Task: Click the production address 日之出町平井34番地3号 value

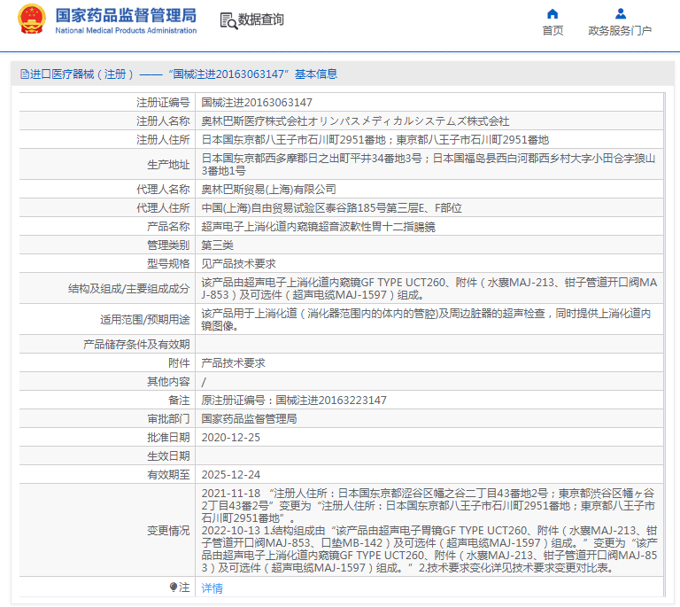Action: point(429,165)
